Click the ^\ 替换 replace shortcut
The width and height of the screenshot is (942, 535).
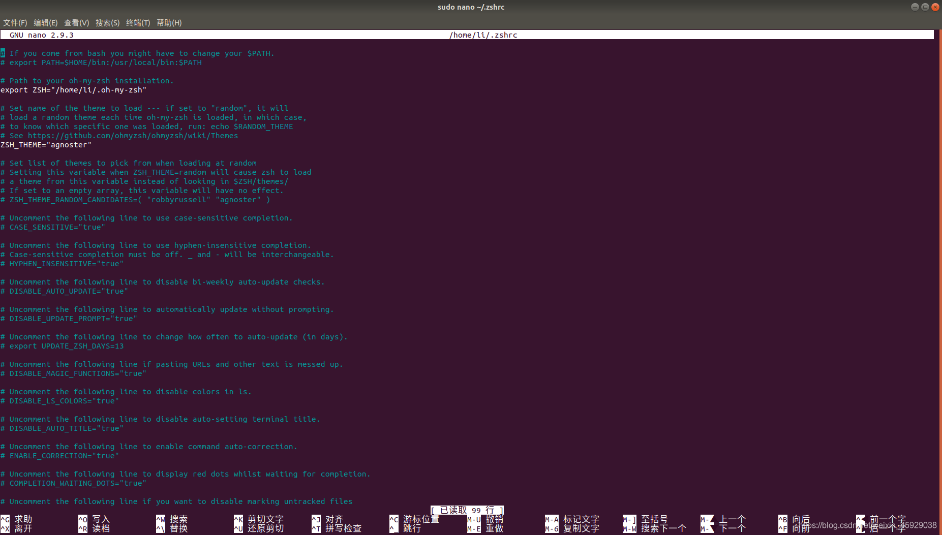coord(172,528)
